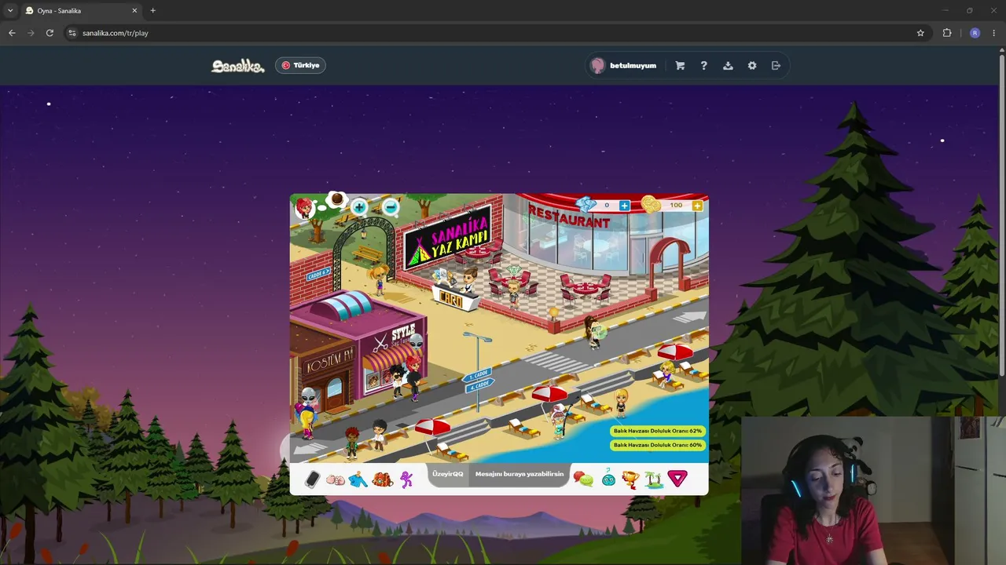Open the browser extensions puzzle icon
The height and width of the screenshot is (565, 1006).
947,33
